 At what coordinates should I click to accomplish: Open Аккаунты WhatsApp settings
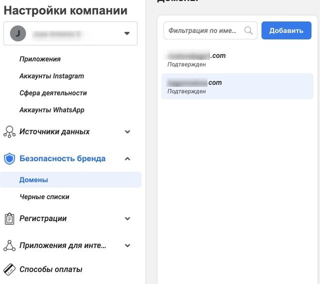pyautogui.click(x=51, y=110)
